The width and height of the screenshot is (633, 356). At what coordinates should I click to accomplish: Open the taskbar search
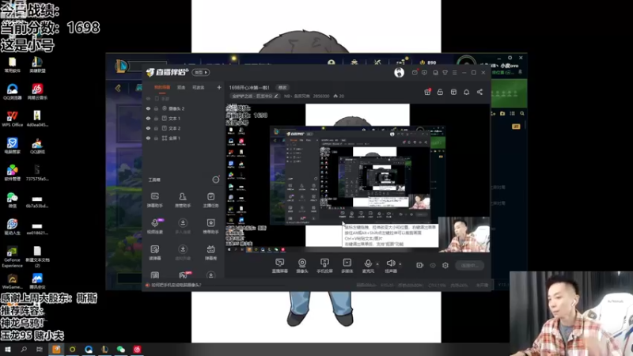(x=24, y=349)
